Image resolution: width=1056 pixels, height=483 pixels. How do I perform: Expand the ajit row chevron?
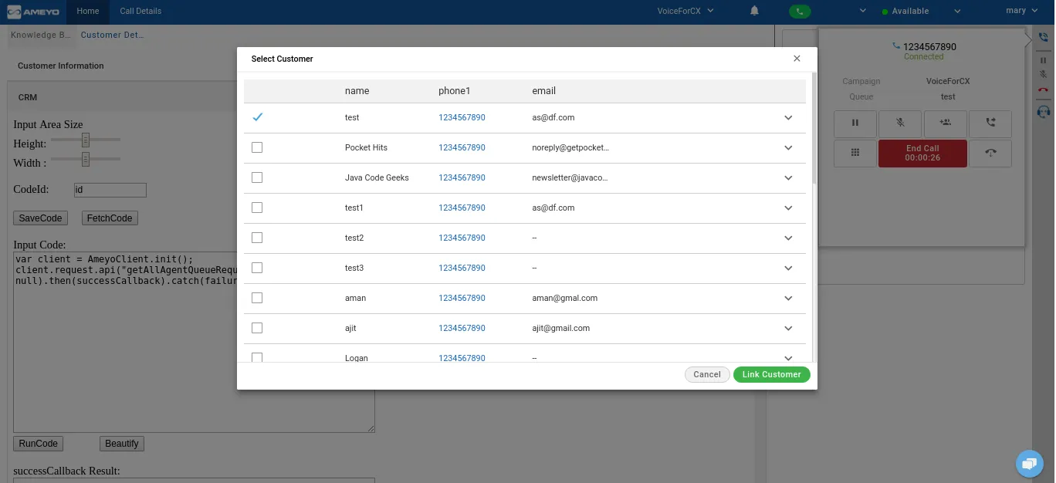788,329
